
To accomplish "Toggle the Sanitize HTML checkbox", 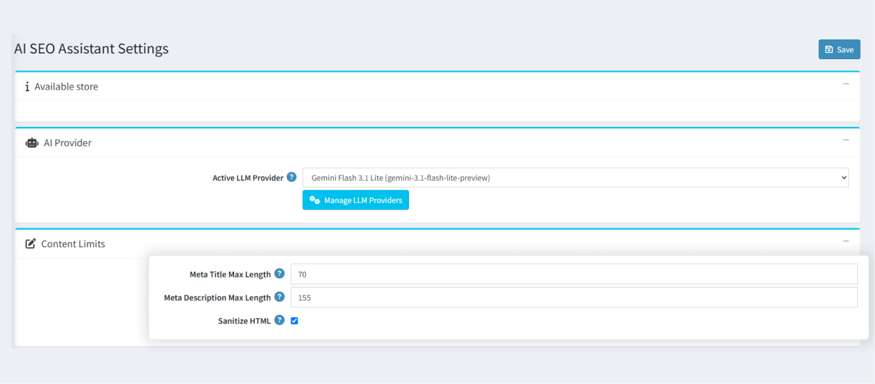I will coord(295,321).
